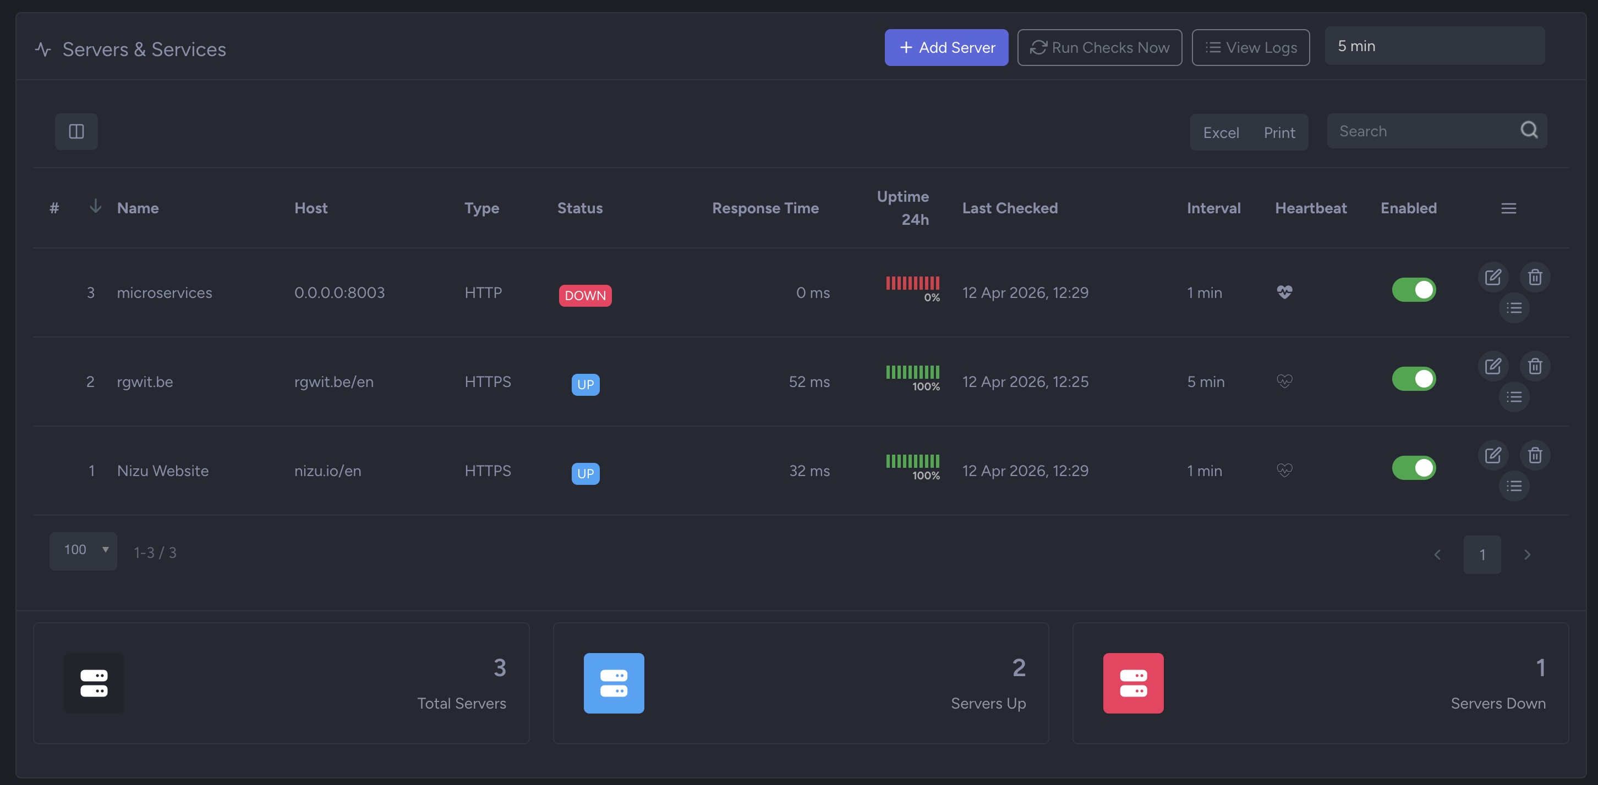Delete the Nizu Website server

[x=1535, y=455]
